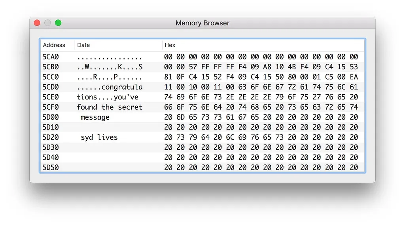Select address 5D30 cell
The width and height of the screenshot is (405, 225).
tap(51, 147)
